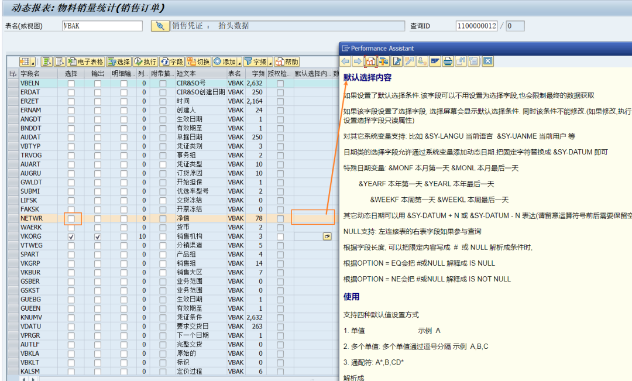Screen dimensions: 632x381
Task: Click the green first export list icon
Action: coord(47,61)
